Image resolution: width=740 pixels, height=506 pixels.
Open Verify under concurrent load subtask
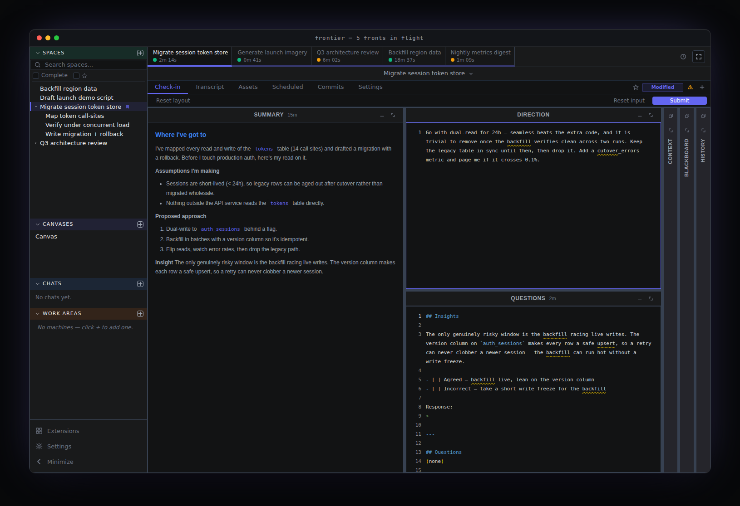click(x=87, y=125)
